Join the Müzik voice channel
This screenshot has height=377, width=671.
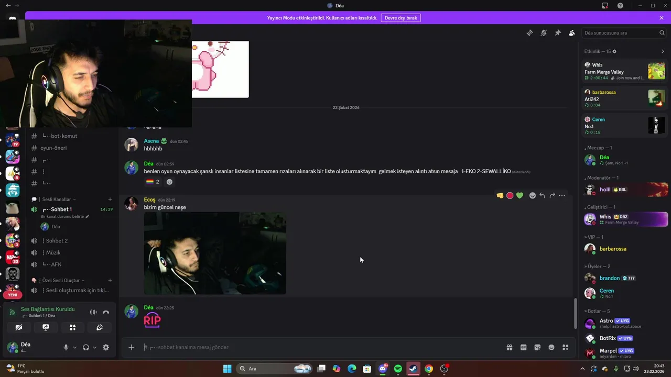[x=72, y=253]
